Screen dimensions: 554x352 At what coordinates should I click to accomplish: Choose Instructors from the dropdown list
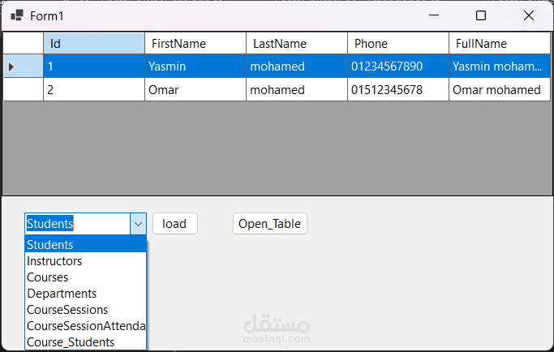85,261
